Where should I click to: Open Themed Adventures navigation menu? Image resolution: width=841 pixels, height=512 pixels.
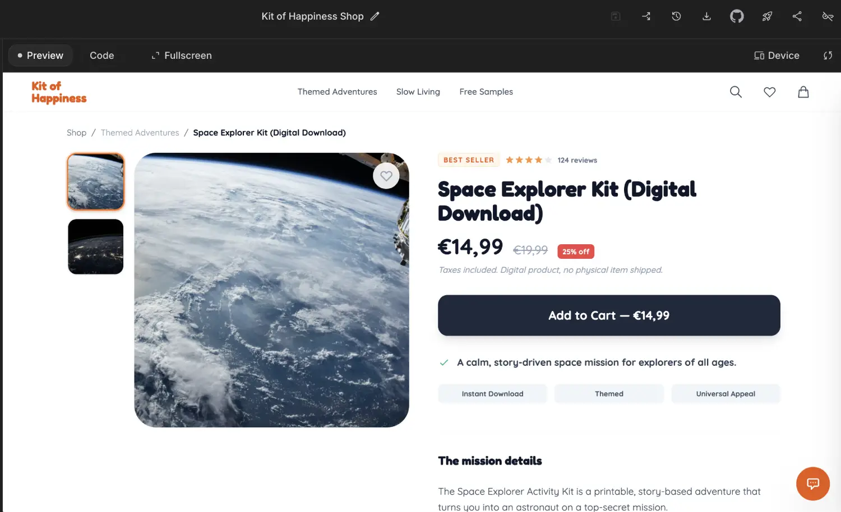click(337, 92)
